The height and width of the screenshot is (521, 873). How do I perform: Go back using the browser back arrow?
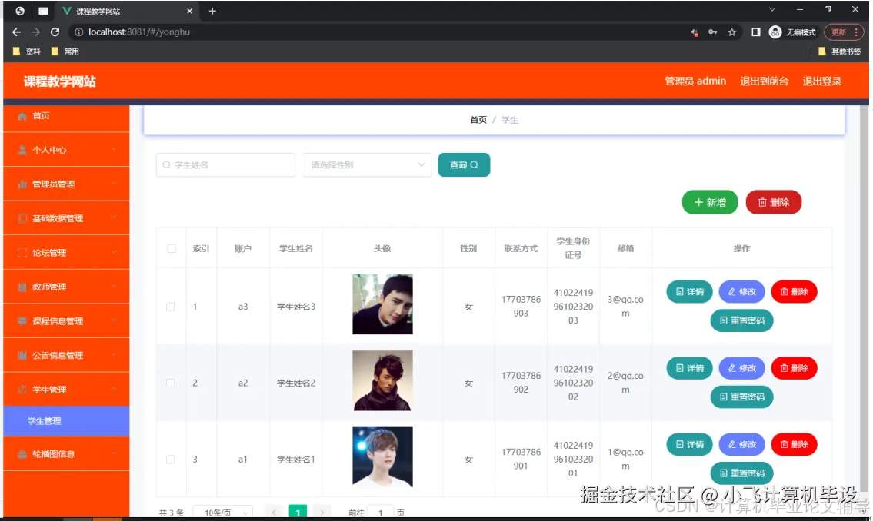pos(16,32)
